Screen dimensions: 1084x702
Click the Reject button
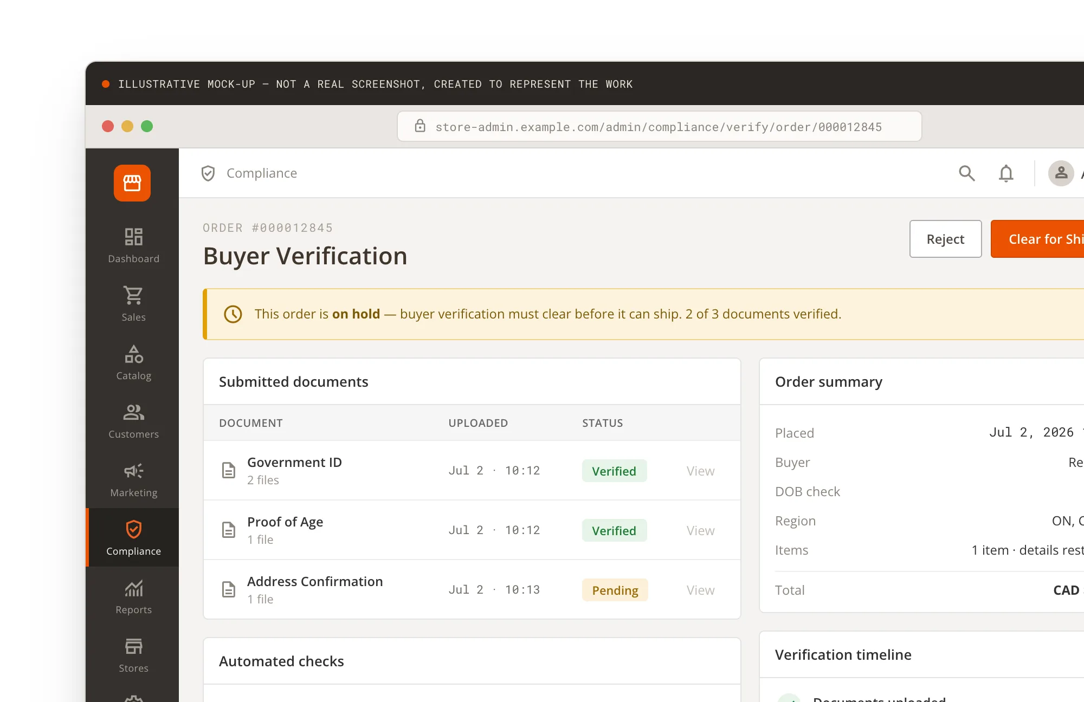(945, 239)
